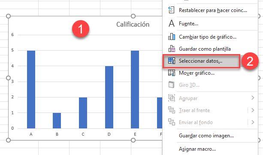Click the blue bar for category A

(x=31, y=89)
